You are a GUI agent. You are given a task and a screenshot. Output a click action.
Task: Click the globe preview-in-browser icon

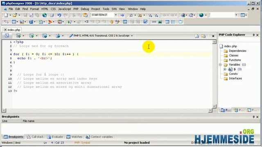click(45, 15)
